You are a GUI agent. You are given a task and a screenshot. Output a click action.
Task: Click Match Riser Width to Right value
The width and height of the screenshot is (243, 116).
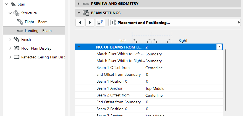click(x=154, y=61)
